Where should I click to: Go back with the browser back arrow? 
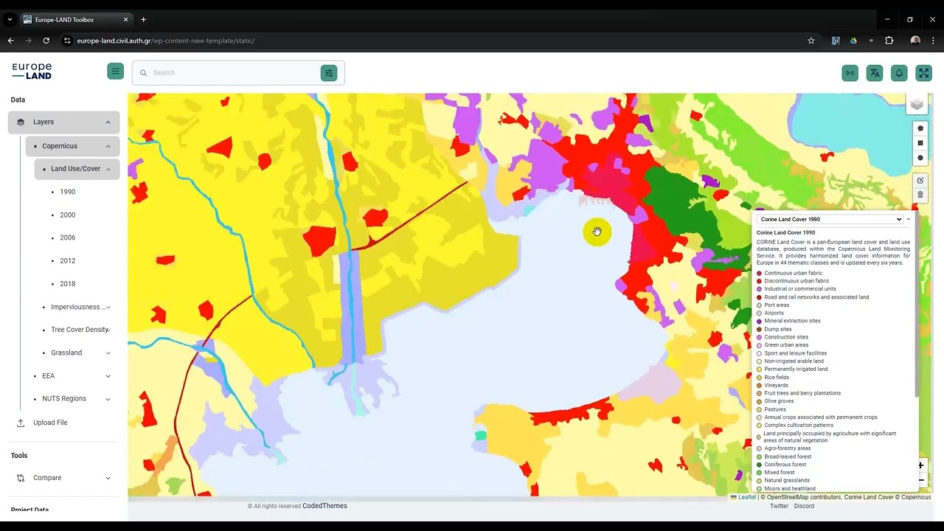tap(10, 41)
